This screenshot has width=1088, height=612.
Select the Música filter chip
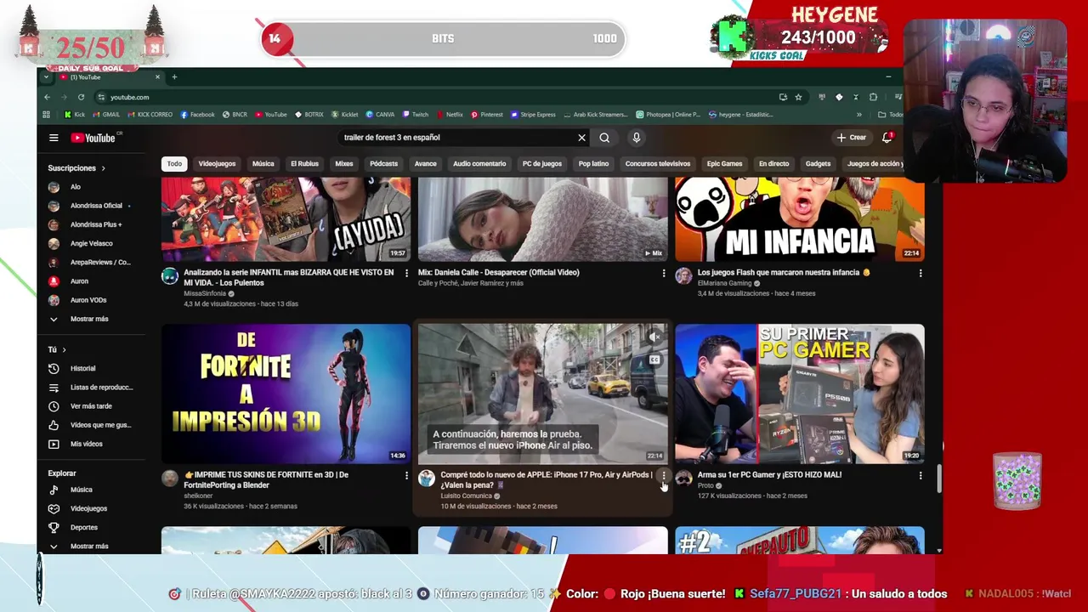(x=263, y=164)
